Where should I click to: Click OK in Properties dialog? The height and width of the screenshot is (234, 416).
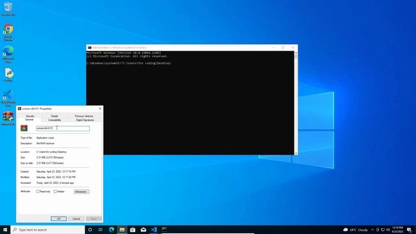(x=58, y=218)
